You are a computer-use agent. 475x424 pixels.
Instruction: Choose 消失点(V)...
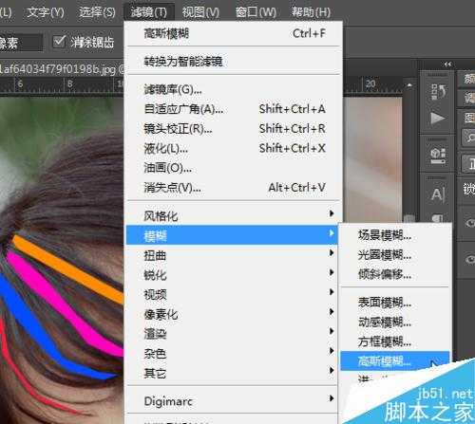234,188
